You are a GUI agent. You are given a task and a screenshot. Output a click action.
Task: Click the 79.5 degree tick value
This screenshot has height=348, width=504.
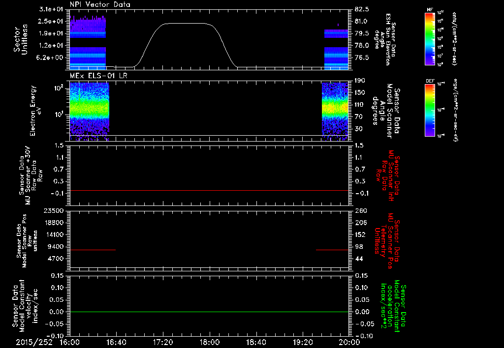coord(362,33)
